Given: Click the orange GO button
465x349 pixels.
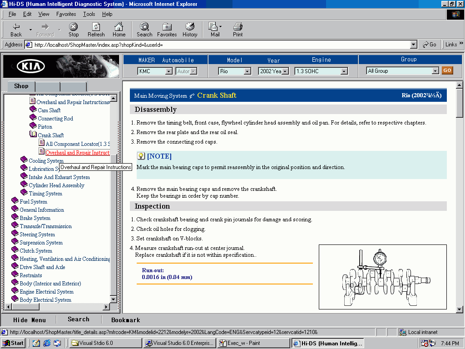Looking at the screenshot, I should pyautogui.click(x=447, y=70).
